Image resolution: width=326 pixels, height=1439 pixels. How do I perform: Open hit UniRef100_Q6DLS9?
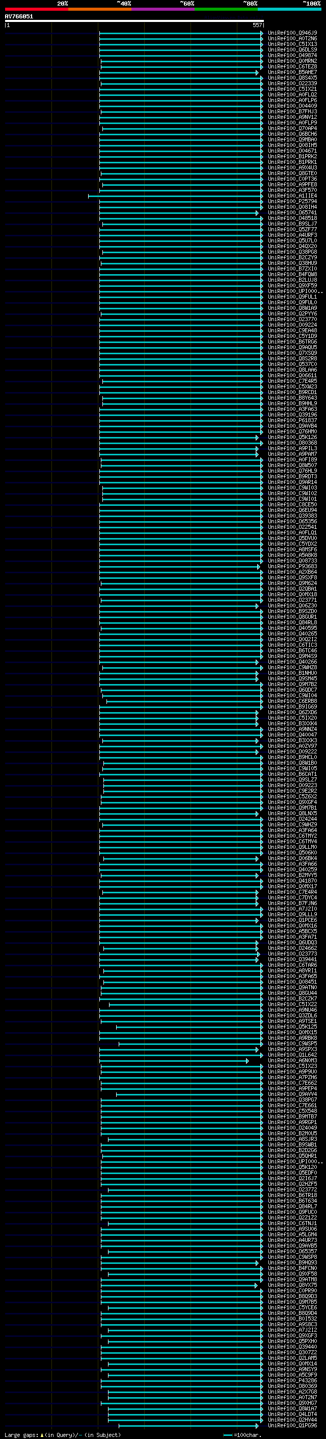pos(292,50)
